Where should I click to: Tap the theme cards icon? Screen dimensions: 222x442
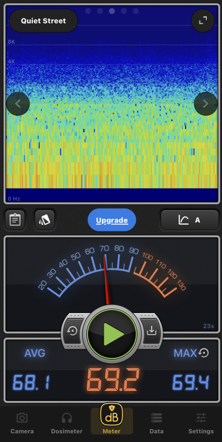(x=44, y=220)
